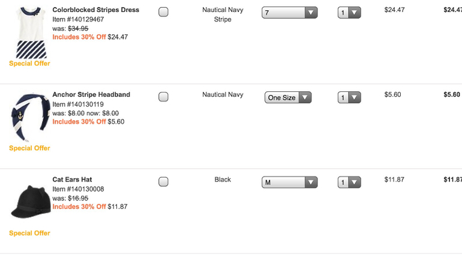Select the Anchor Stripe Headband checkbox
Viewport: 462px width, 257px height.
163,97
